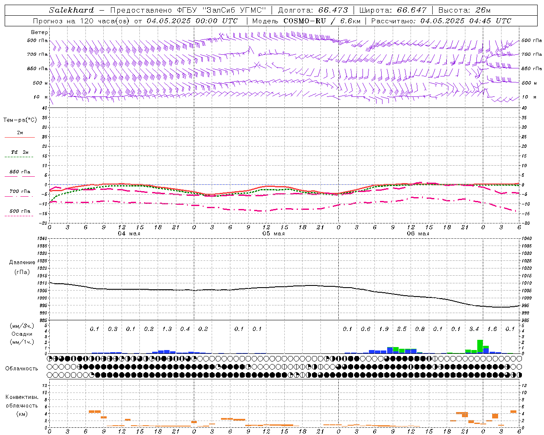The image size is (544, 435).
Task: Click the '06 мая' date label
Action: pyautogui.click(x=418, y=233)
